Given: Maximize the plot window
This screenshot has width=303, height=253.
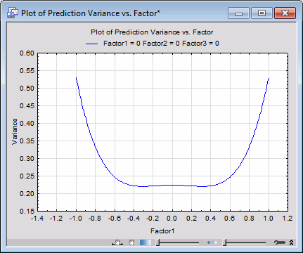Looking at the screenshot, I should [x=262, y=13].
